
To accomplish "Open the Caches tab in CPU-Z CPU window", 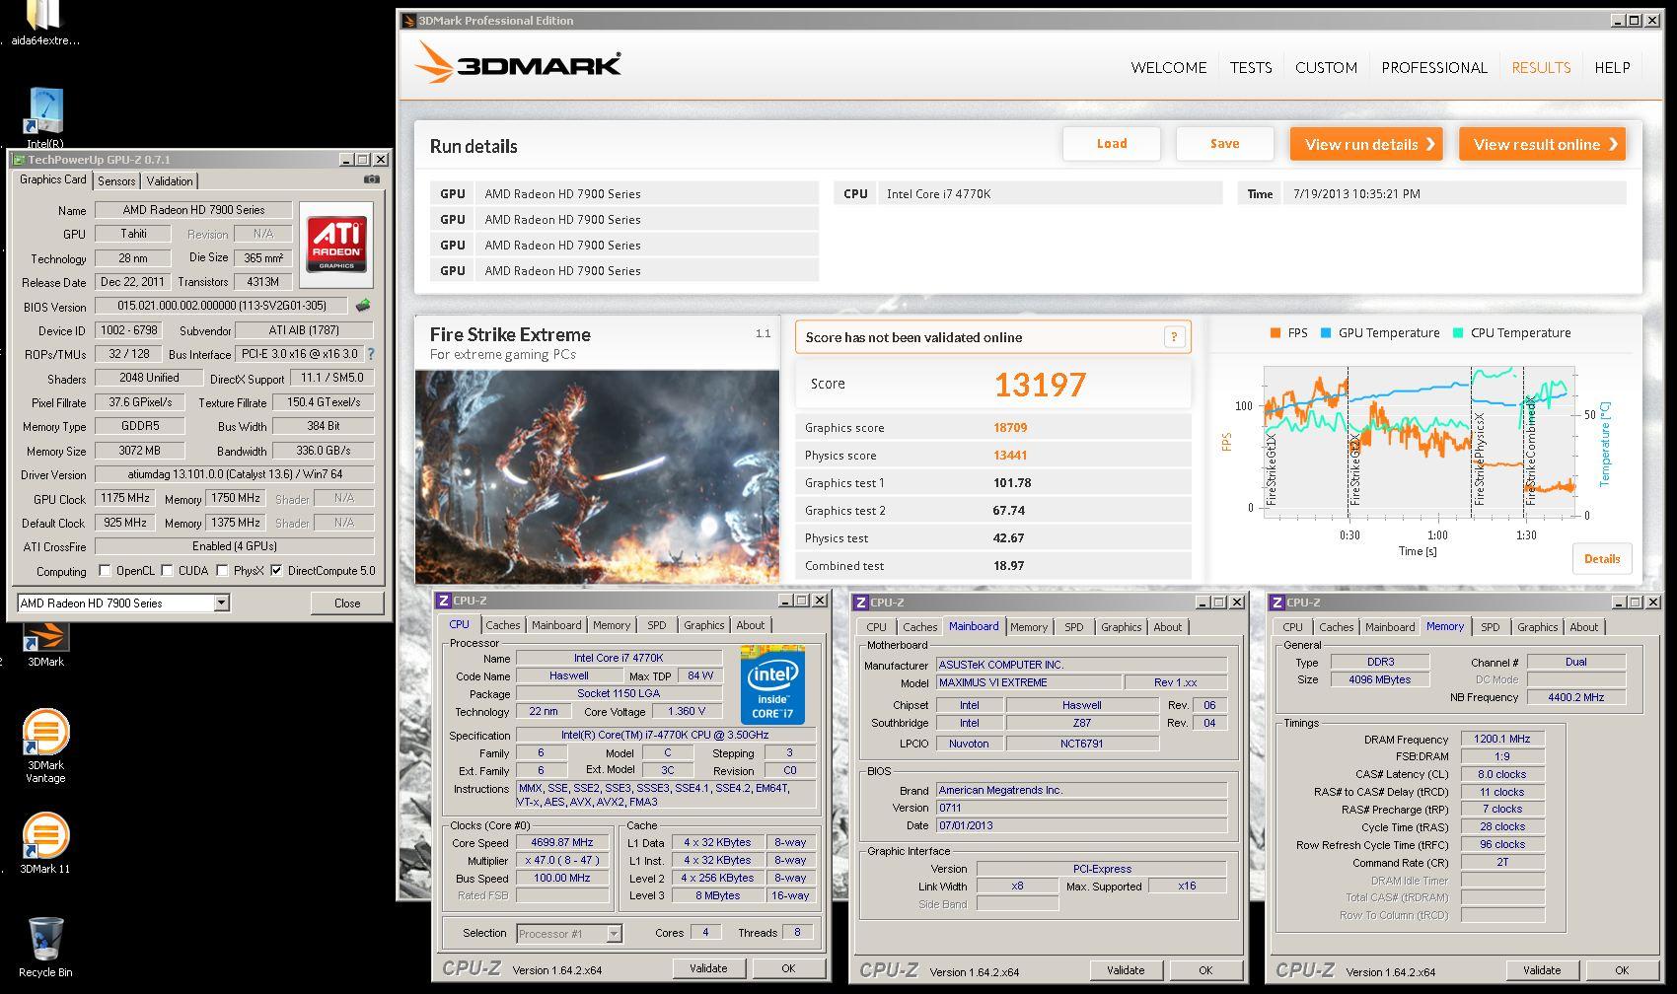I will click(502, 625).
